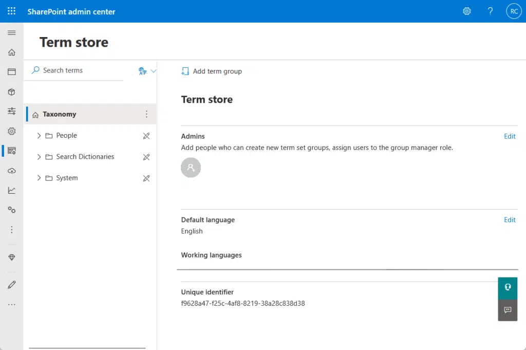Select the Search Dictionaries folder
This screenshot has width=526, height=350.
point(85,157)
